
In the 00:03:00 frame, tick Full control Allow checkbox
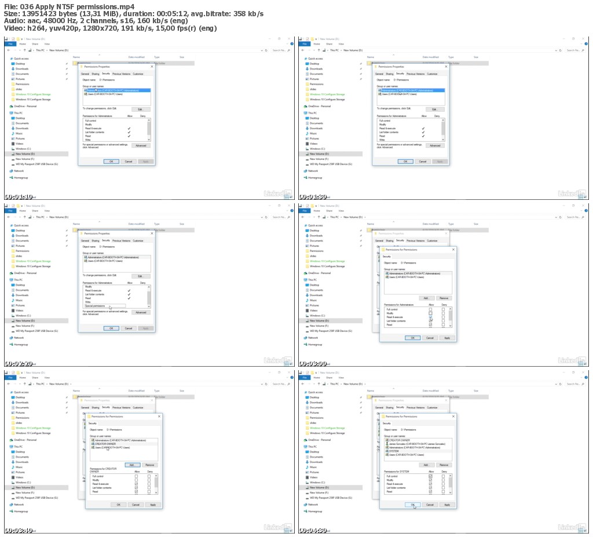[x=430, y=309]
